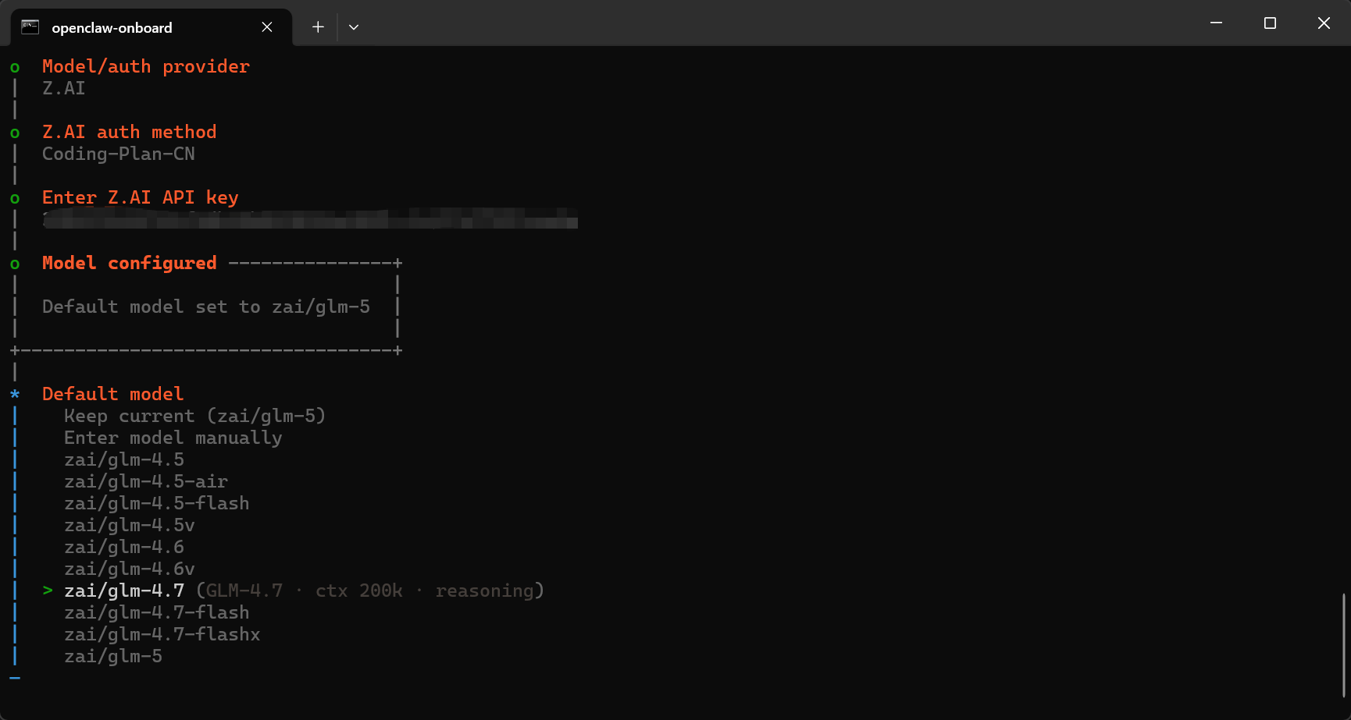This screenshot has width=1351, height=720.
Task: Close the terminal window
Action: tap(1324, 23)
